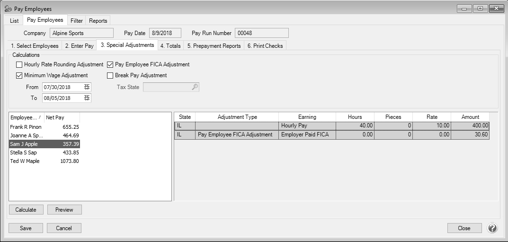Open the From date calendar picker
508x242 pixels.
click(87, 87)
